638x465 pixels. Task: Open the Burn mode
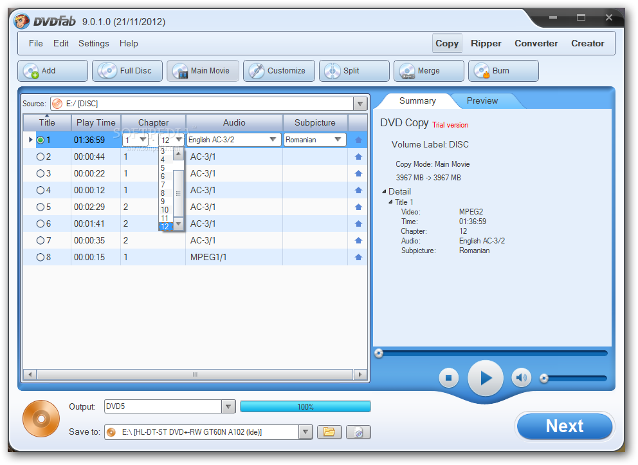tap(504, 71)
